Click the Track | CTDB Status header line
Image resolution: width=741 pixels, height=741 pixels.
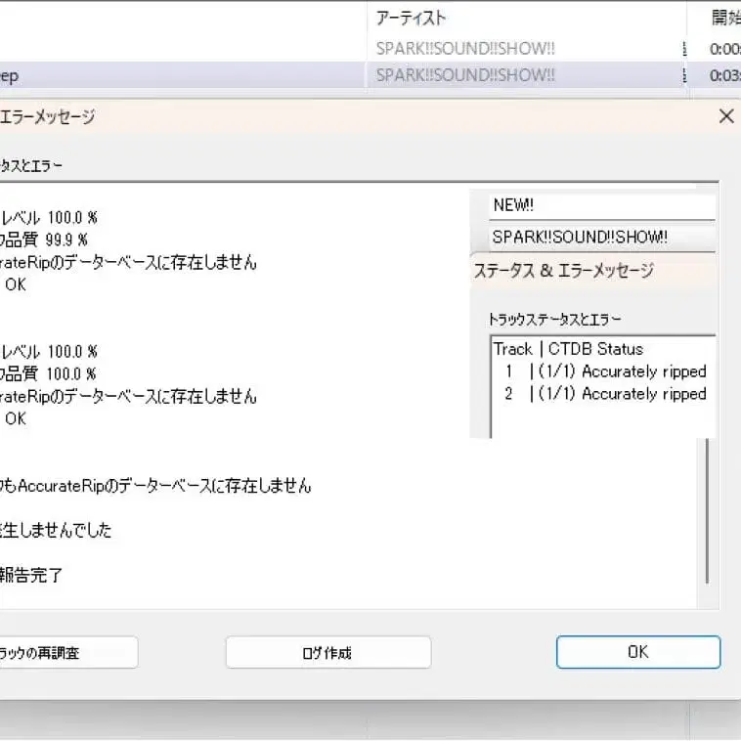point(568,349)
